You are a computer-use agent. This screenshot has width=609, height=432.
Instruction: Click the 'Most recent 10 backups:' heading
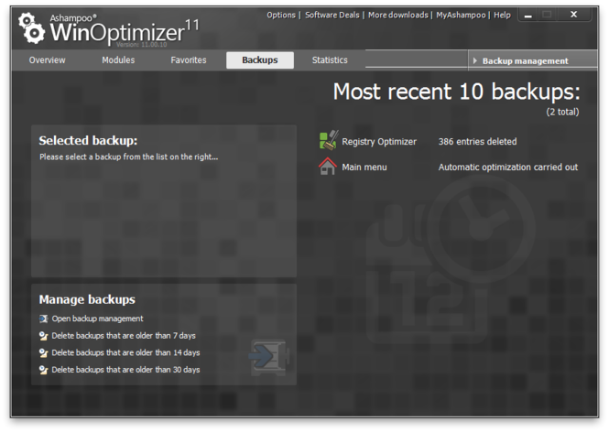click(456, 92)
